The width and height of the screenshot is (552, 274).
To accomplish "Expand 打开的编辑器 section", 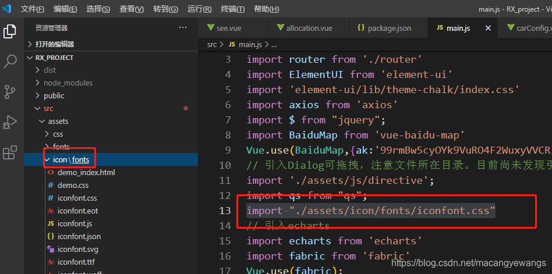I will [x=111, y=44].
